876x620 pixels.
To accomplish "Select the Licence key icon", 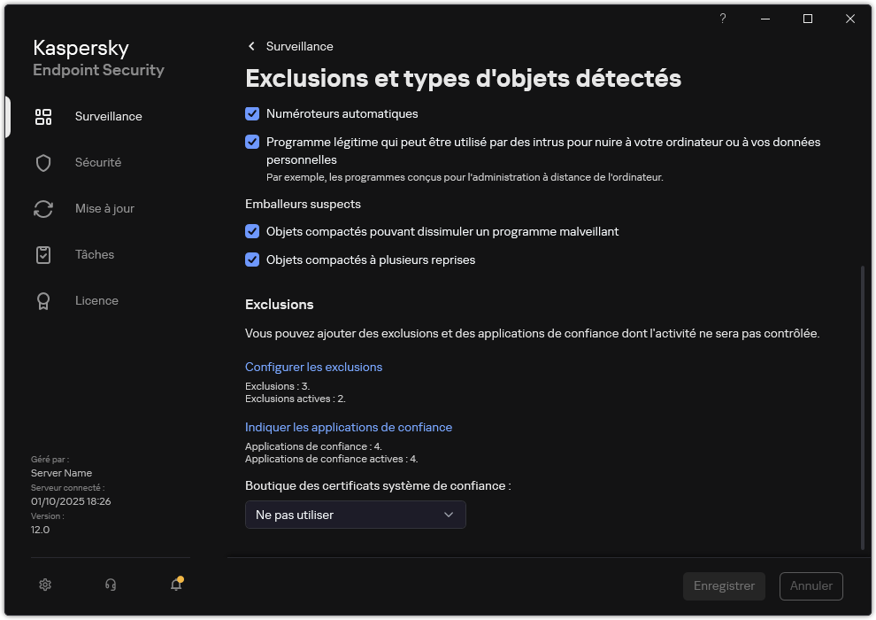I will [42, 300].
